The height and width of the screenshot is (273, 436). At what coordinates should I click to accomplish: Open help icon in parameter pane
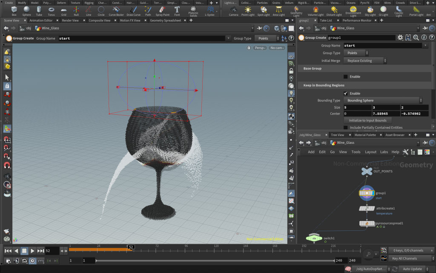click(x=432, y=38)
